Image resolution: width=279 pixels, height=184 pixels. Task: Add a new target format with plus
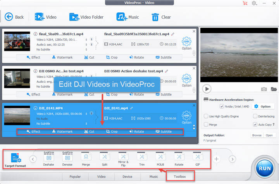(x=217, y=159)
